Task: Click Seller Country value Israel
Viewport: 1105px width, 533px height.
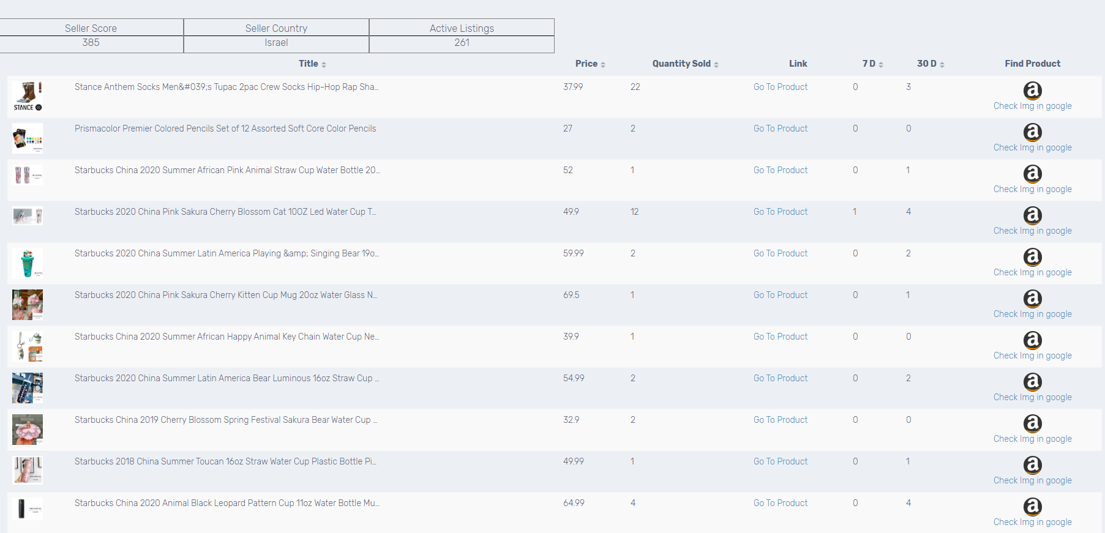Action: coord(276,43)
